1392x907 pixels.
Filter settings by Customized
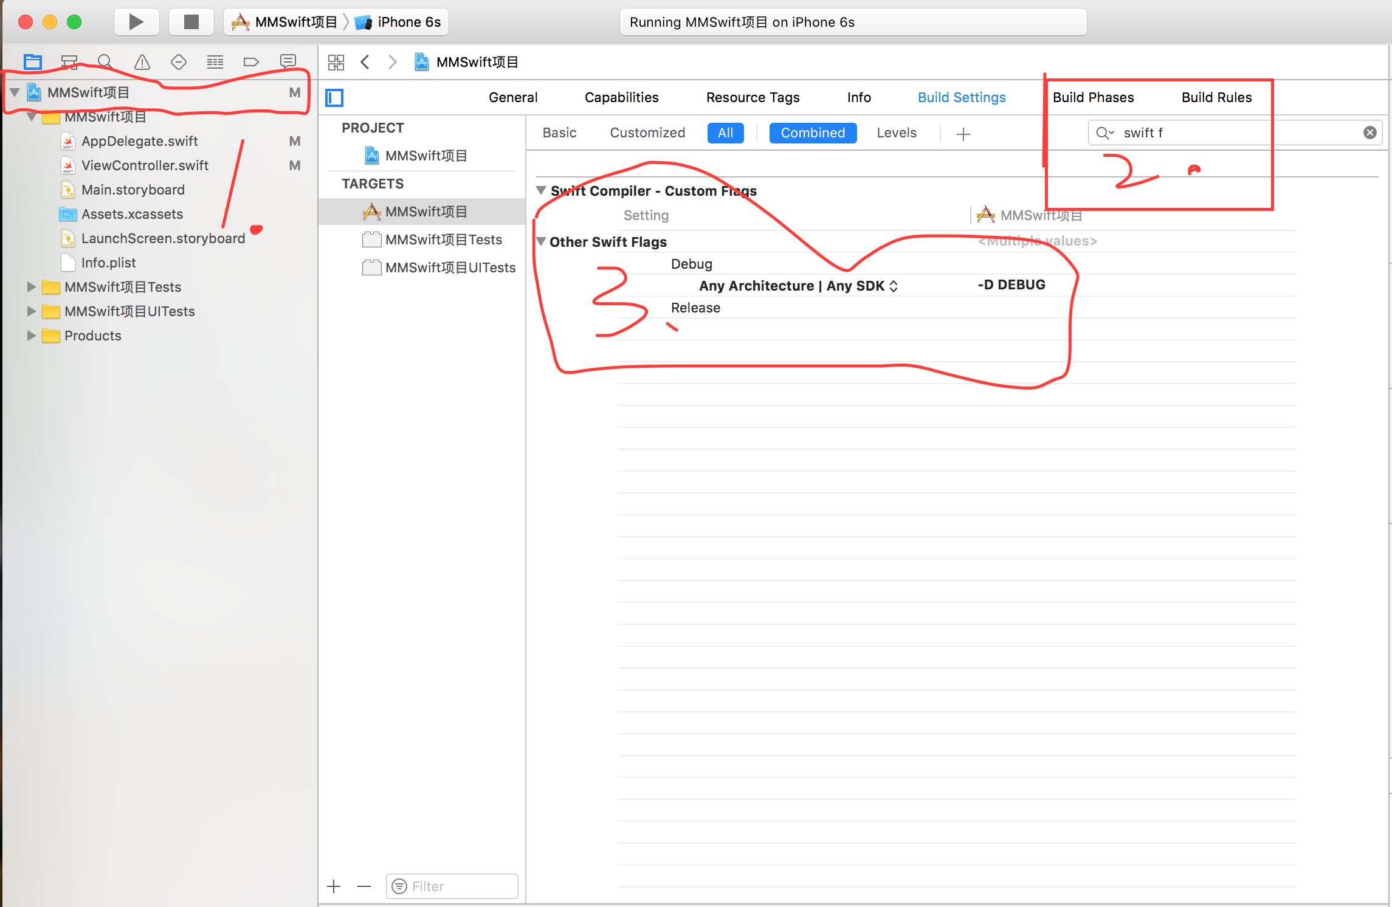point(647,133)
